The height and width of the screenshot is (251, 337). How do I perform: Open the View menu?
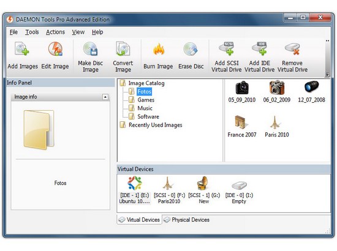click(x=78, y=32)
